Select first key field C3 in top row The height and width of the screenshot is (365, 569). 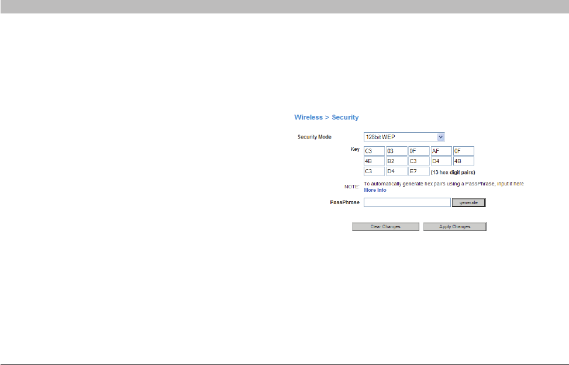(x=374, y=151)
